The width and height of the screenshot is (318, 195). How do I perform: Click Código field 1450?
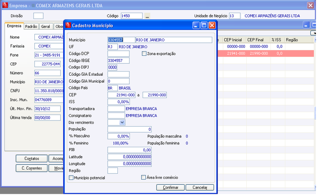click(131, 16)
